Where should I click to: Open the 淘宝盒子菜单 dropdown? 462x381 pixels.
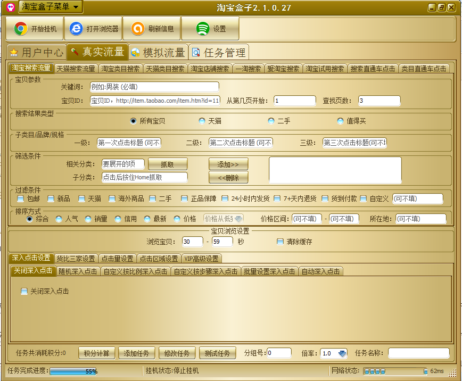coord(51,6)
